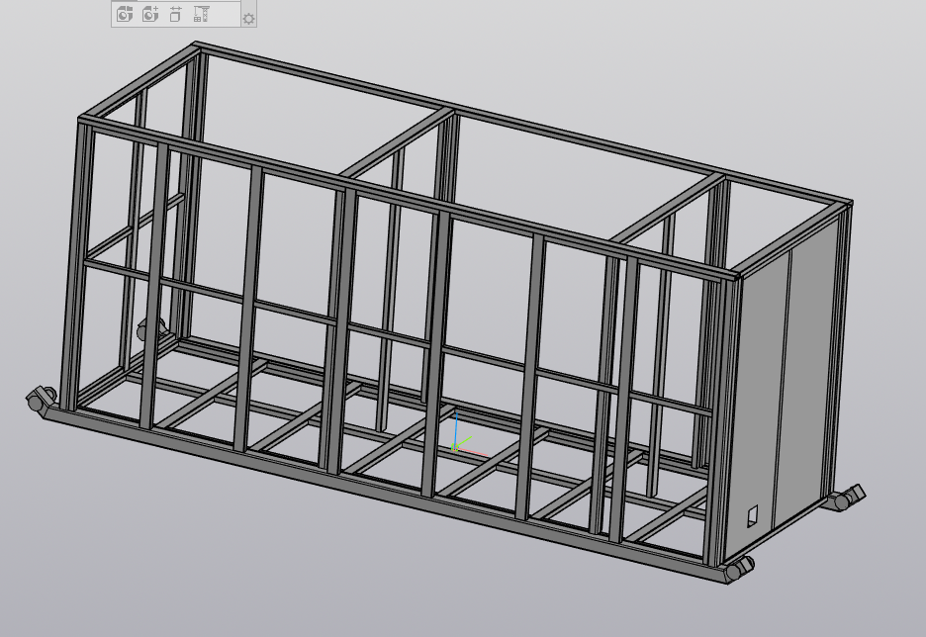
Task: Select the caster wheel under the front-right frame corner
Action: 739,568
